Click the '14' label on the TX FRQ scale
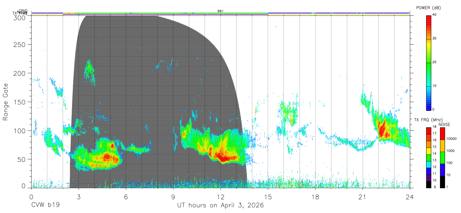The height and width of the screenshot is (213, 461). [434, 154]
